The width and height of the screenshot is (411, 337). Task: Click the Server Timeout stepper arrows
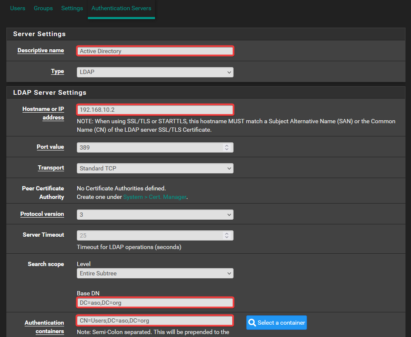[227, 235]
